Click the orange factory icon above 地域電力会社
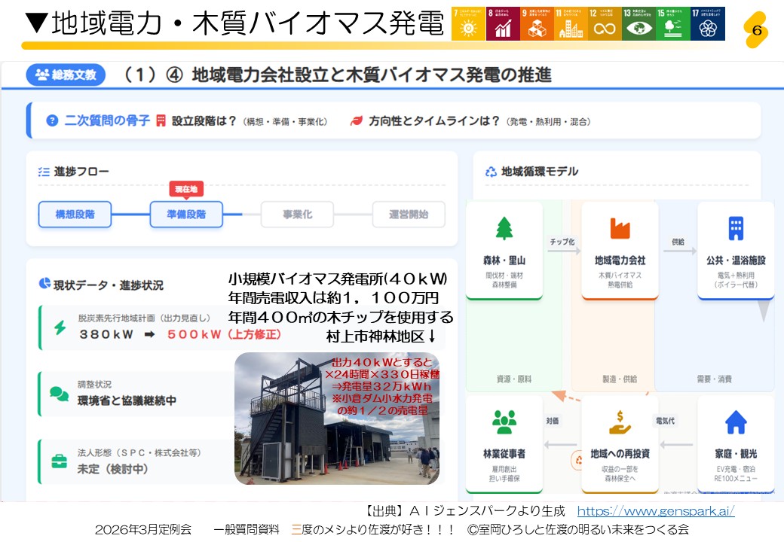Image resolution: width=784 pixels, height=542 pixels. pos(620,228)
